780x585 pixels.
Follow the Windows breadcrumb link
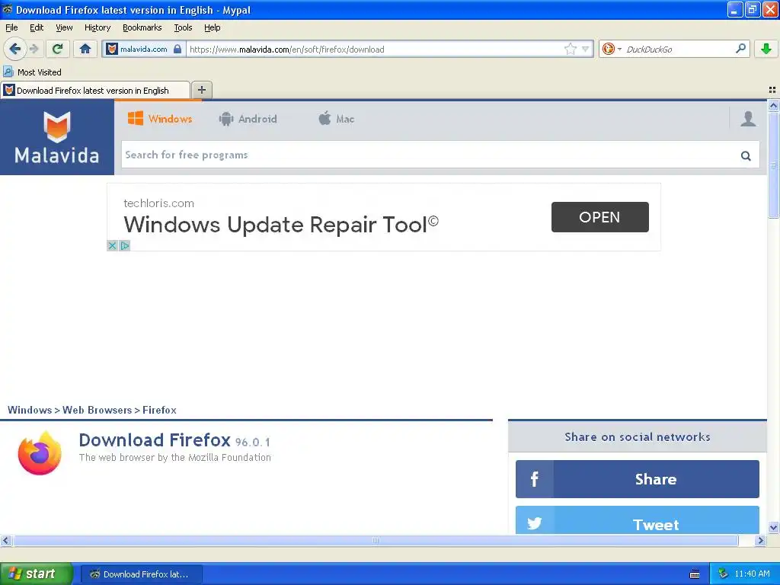30,410
